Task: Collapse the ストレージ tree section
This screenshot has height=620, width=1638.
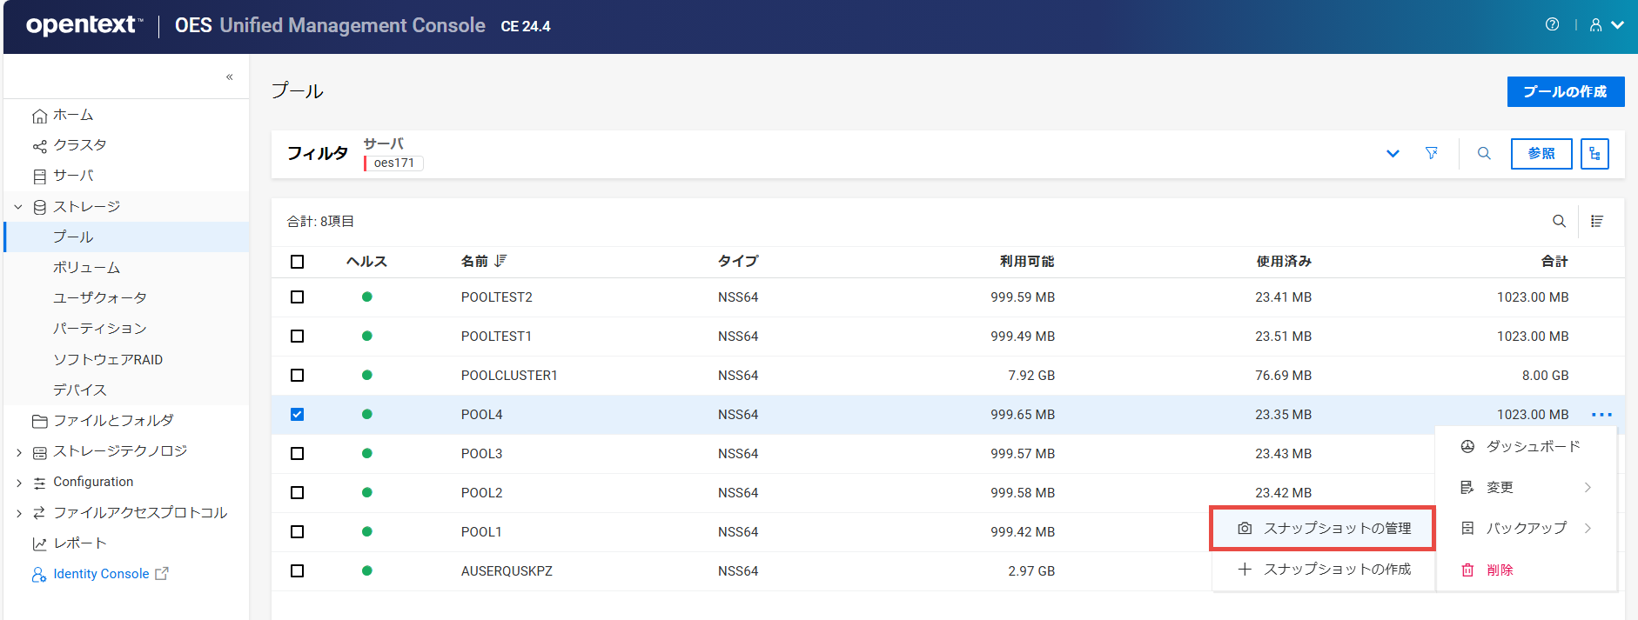Action: (18, 207)
